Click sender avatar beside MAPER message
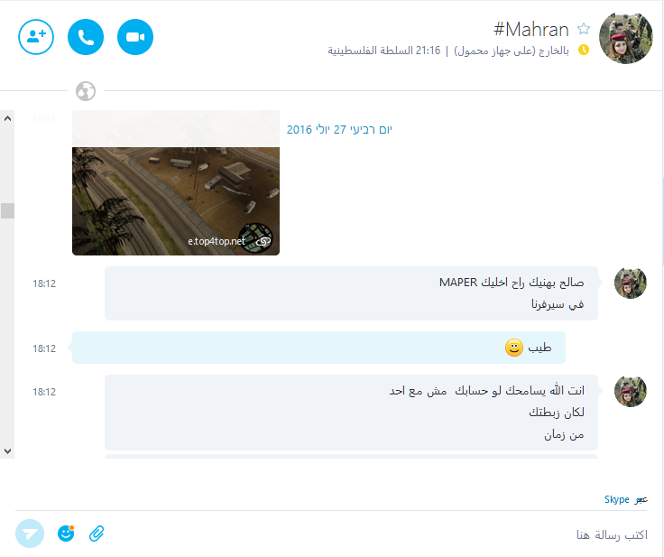 (x=630, y=283)
